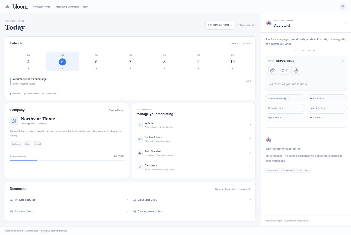Image resolution: width=351 pixels, height=235 pixels.
Task: Click the Competitor Watch document icon
Action: coord(11,211)
